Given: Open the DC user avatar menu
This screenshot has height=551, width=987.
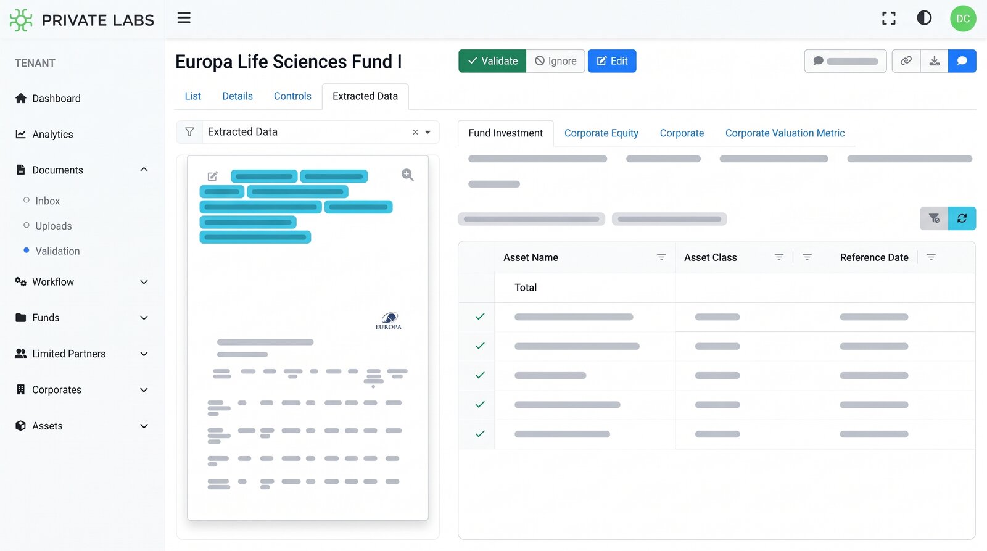Looking at the screenshot, I should point(963,19).
